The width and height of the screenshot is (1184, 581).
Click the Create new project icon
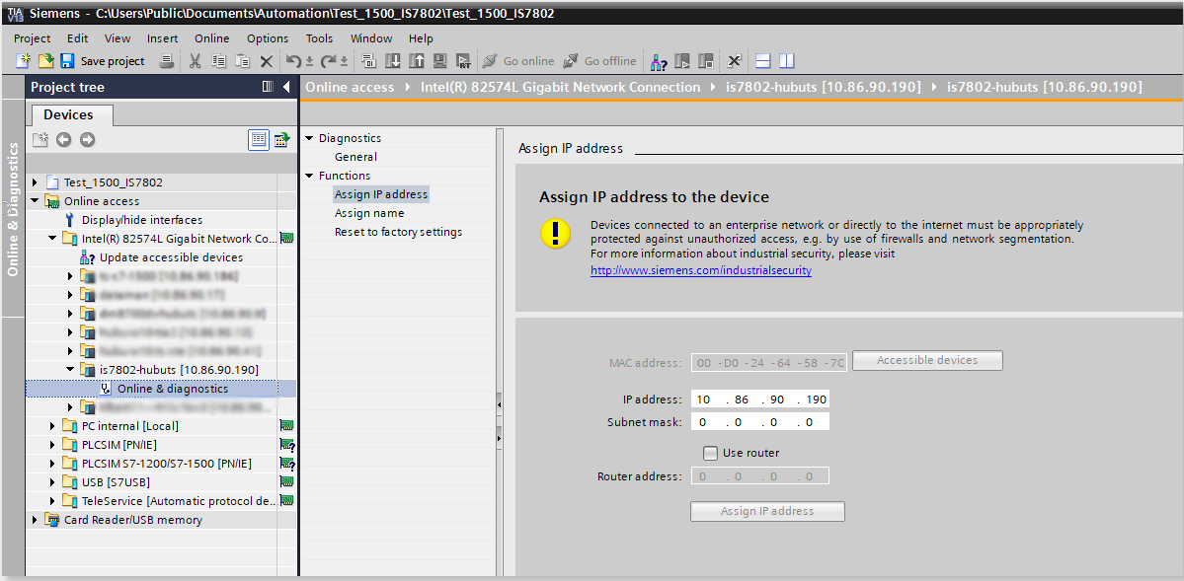pyautogui.click(x=22, y=60)
